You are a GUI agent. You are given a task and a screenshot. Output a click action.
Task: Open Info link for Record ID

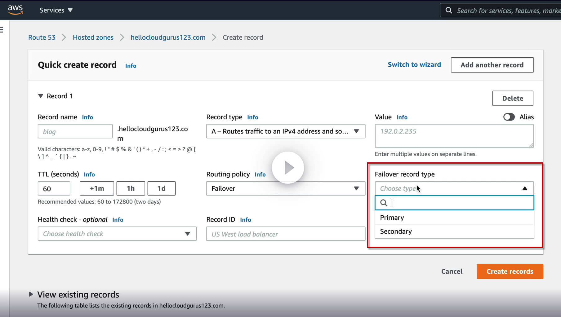245,220
